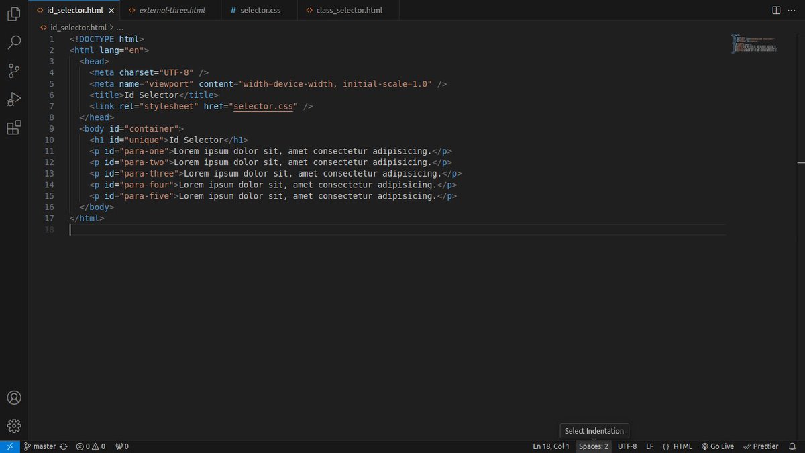Click the text "para-three" in line 13
This screenshot has width=805, height=453.
[x=149, y=173]
